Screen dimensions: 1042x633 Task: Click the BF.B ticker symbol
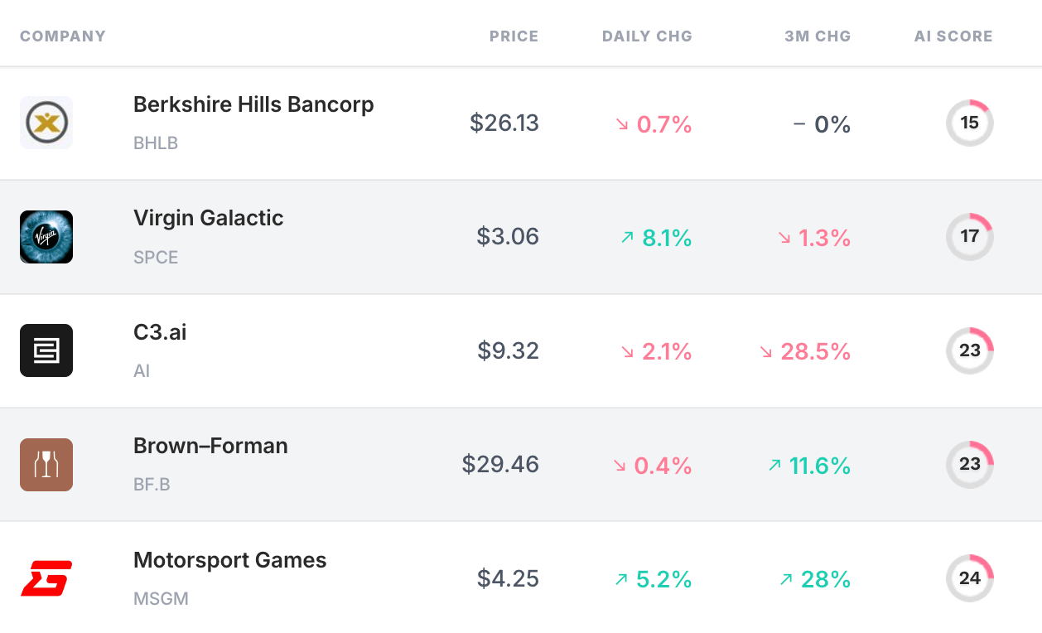pos(152,485)
